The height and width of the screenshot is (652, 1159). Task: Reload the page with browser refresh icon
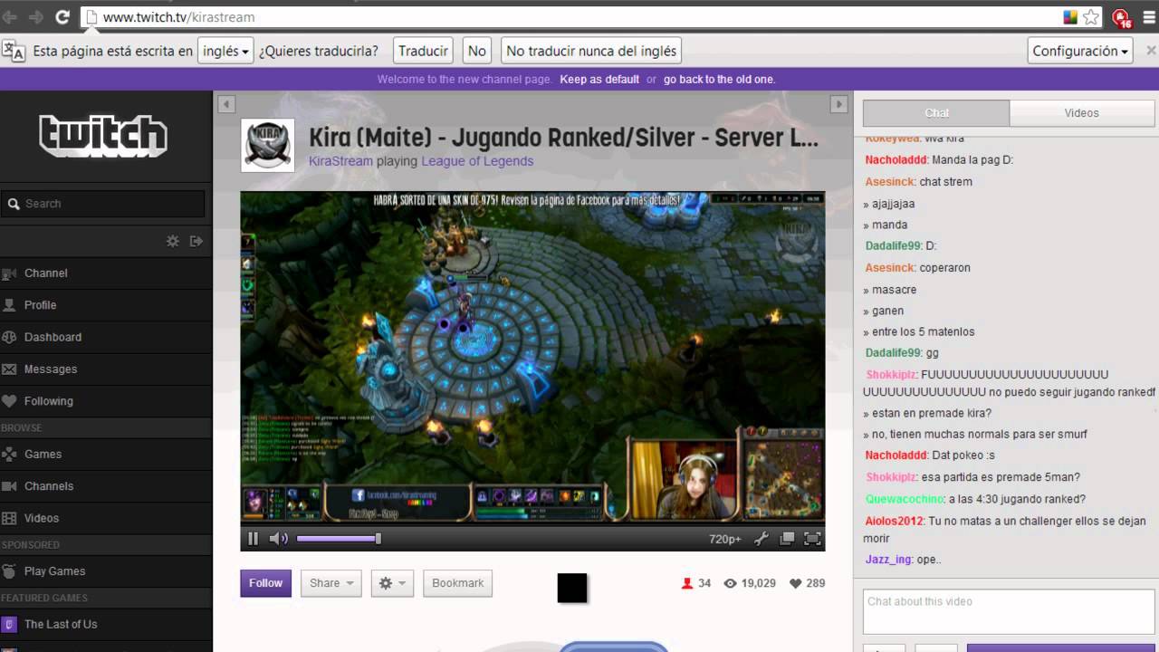(62, 16)
